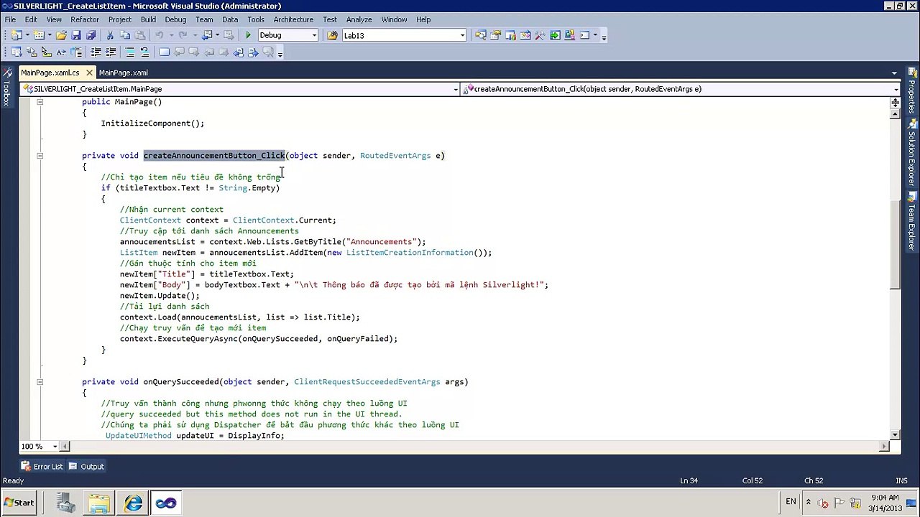Collapse the createAnnouncementButton_Click method outline
The image size is (920, 517).
(x=40, y=156)
